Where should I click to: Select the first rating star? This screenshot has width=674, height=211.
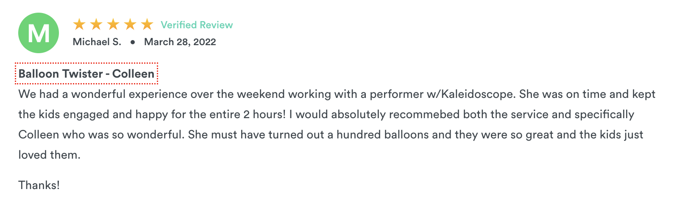coord(79,24)
